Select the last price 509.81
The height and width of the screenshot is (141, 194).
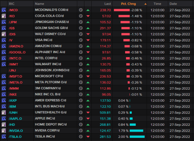coord(105,112)
